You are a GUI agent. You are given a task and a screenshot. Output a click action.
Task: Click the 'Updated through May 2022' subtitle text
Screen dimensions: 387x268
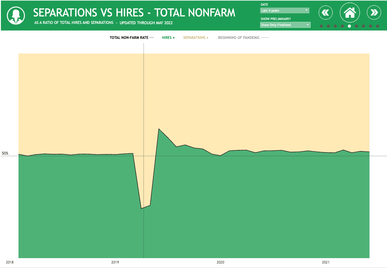tap(146, 23)
